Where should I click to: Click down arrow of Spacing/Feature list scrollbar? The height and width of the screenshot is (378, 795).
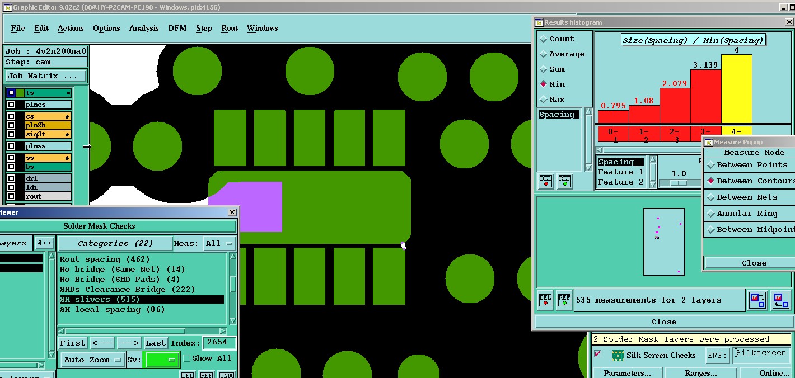pos(653,185)
